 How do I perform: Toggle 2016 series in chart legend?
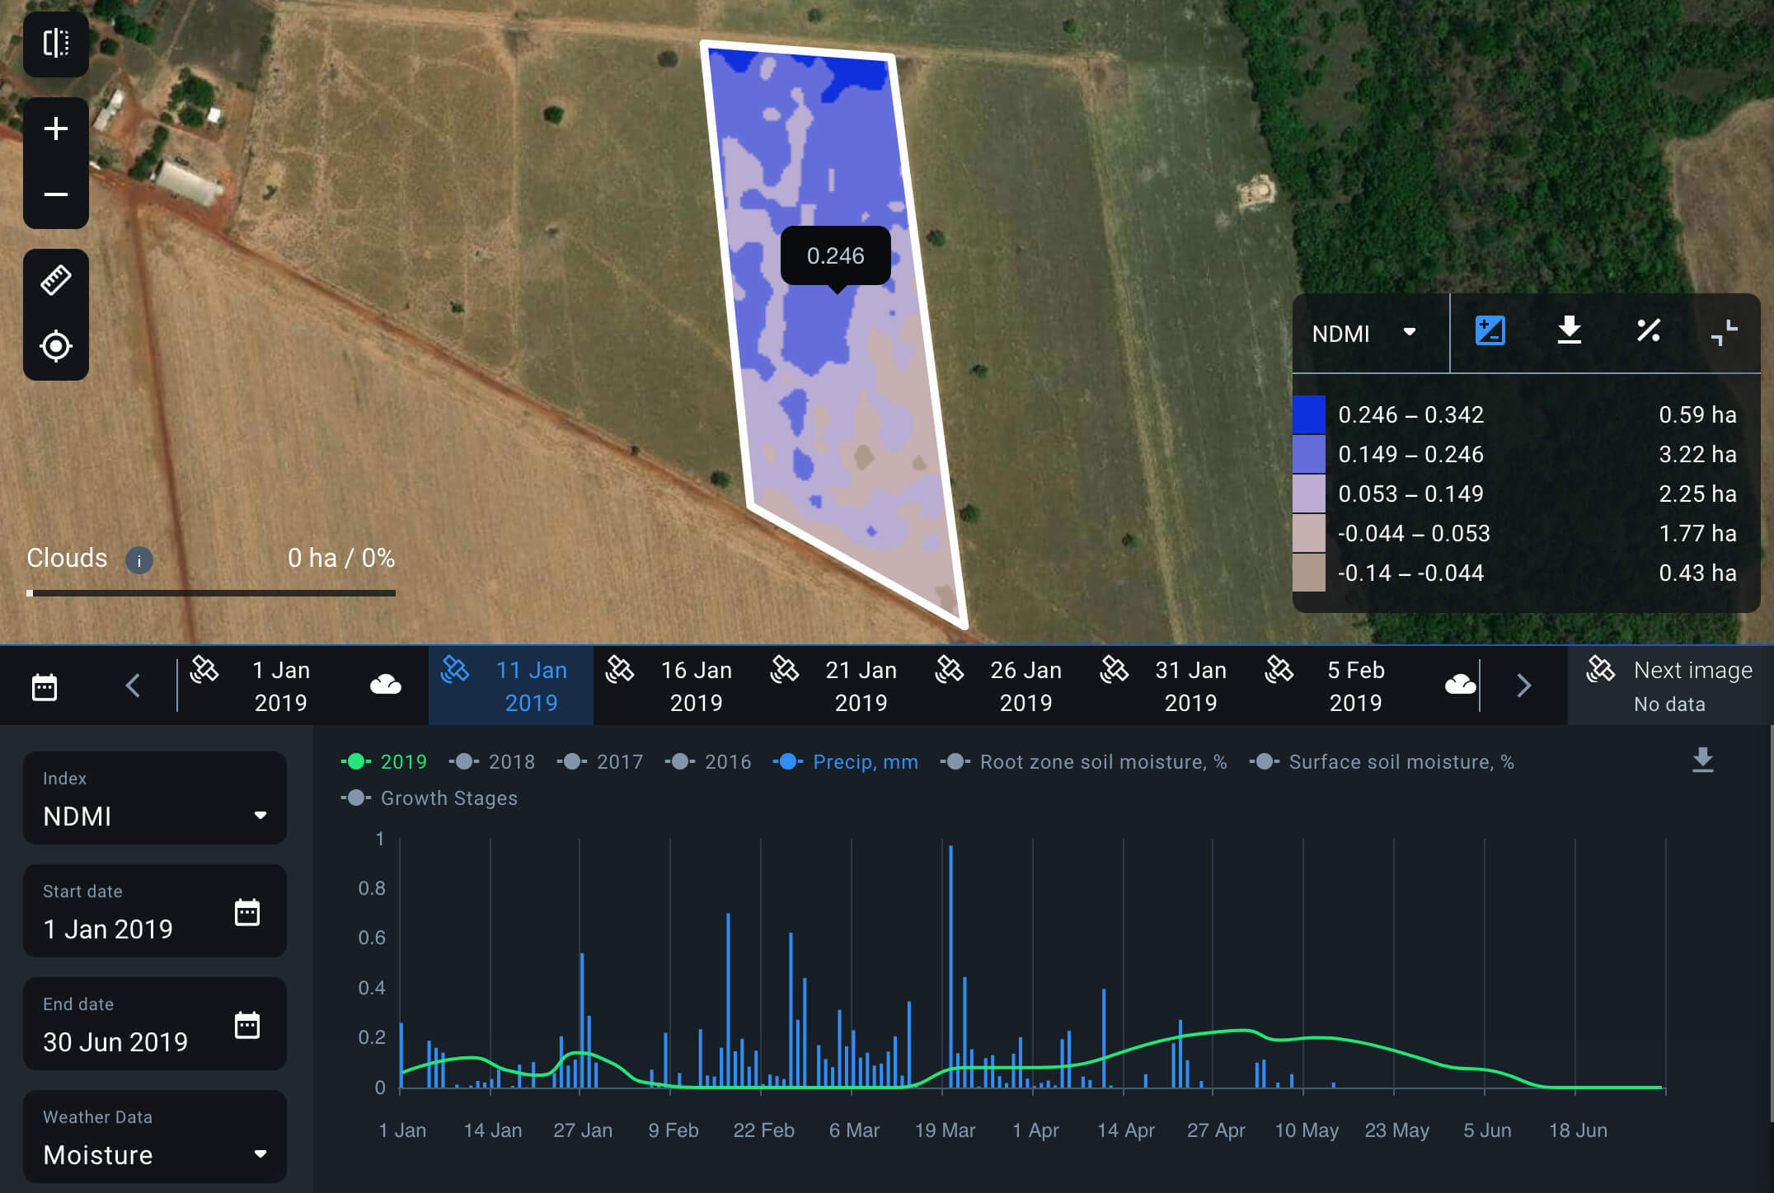[x=707, y=761]
